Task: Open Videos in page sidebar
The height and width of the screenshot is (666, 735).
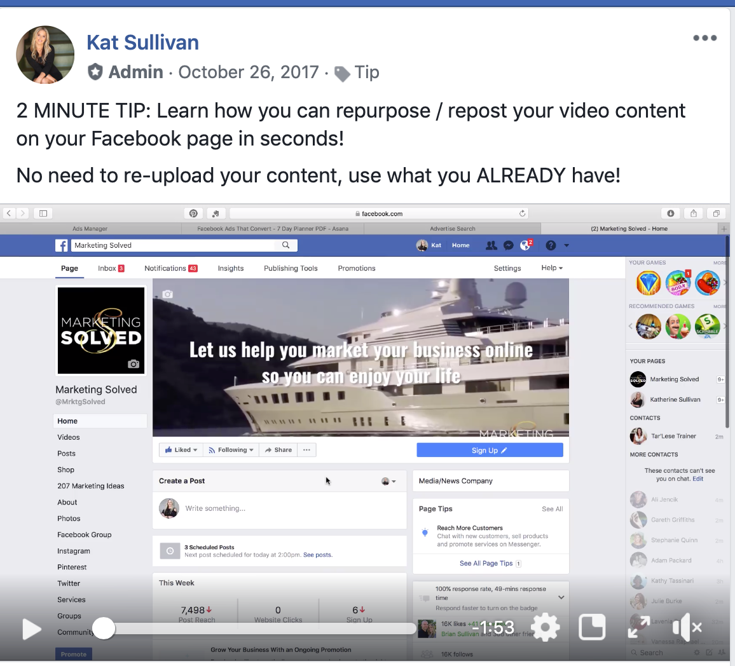Action: 69,437
